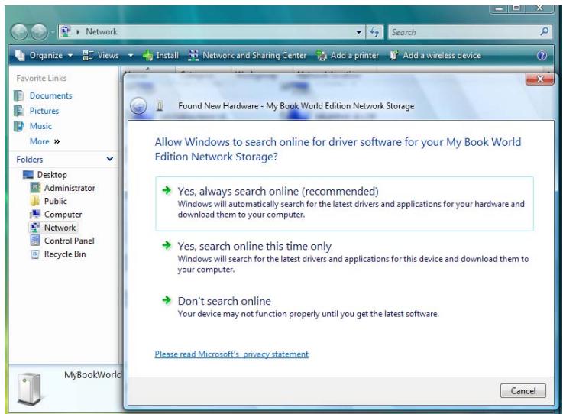Click the Desktop icon in folder tree
The width and height of the screenshot is (563, 414).
[x=28, y=174]
